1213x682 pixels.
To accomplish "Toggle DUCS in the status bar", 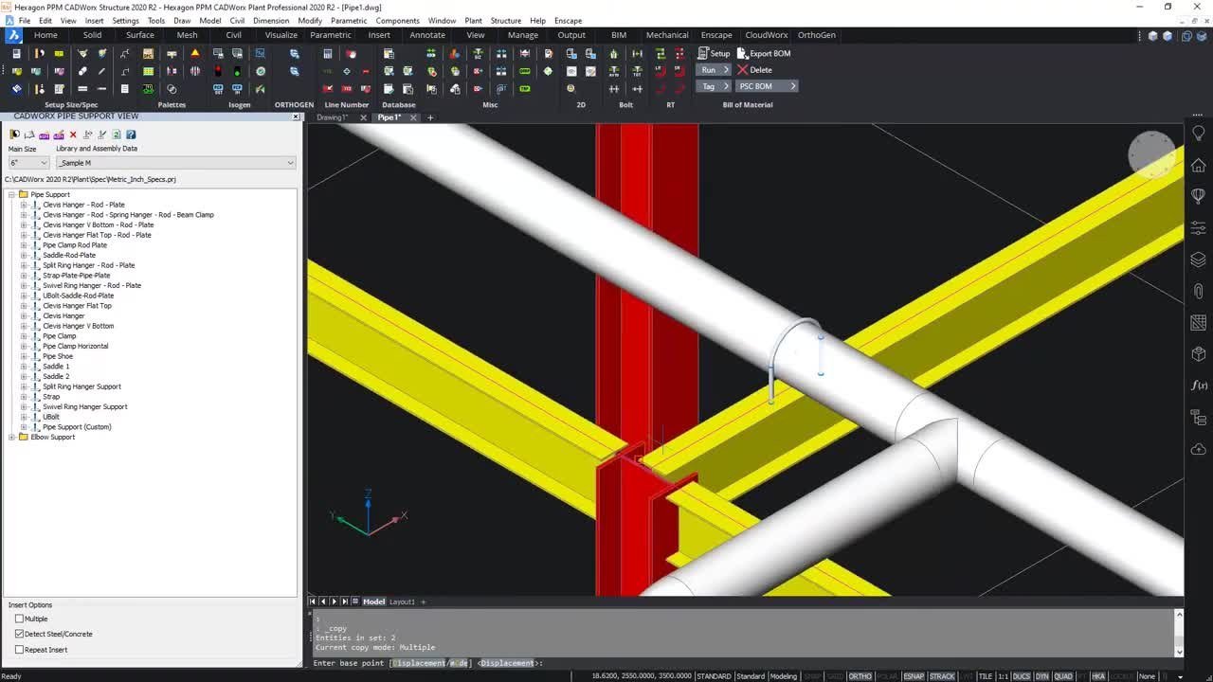I will click(1022, 676).
